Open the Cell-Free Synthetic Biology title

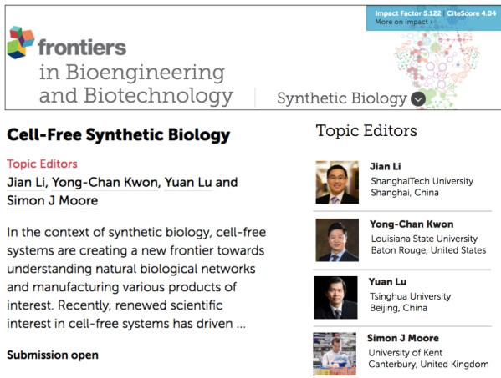pos(119,135)
